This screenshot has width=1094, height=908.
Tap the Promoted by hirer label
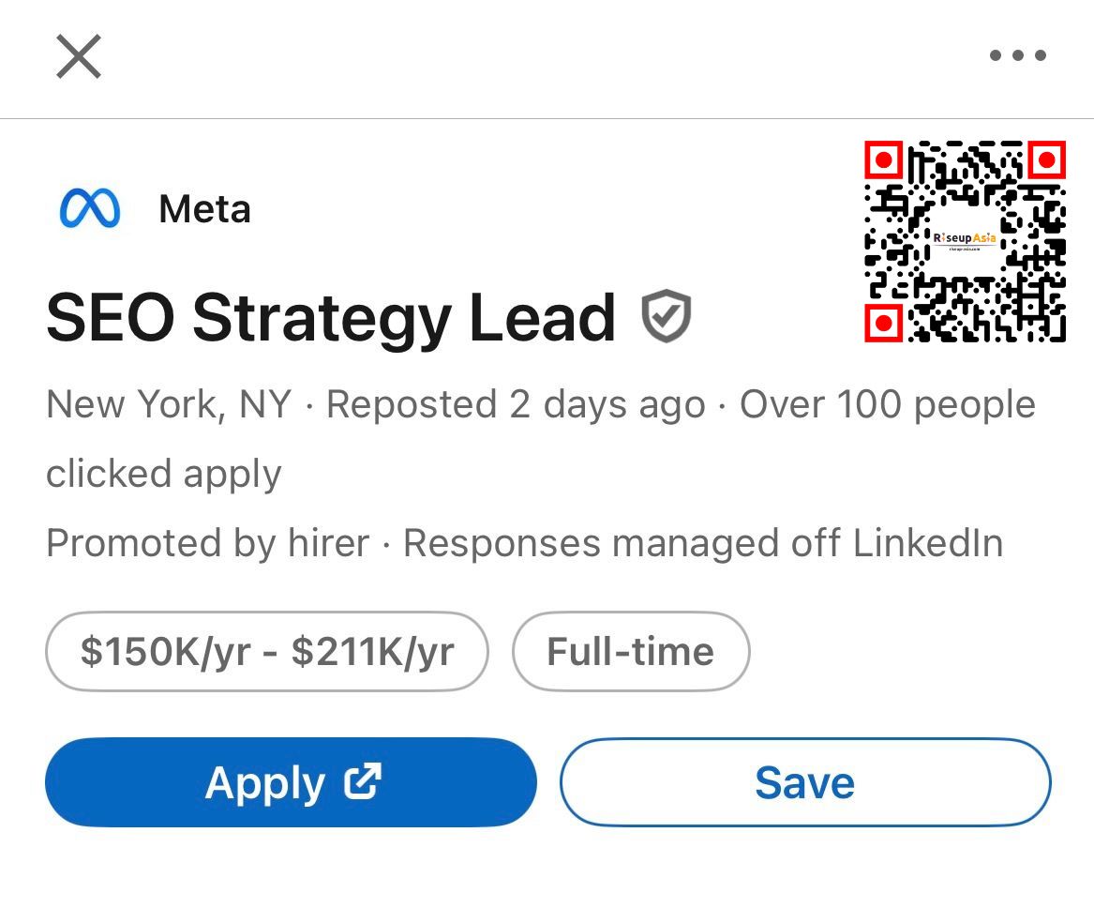pyautogui.click(x=207, y=543)
